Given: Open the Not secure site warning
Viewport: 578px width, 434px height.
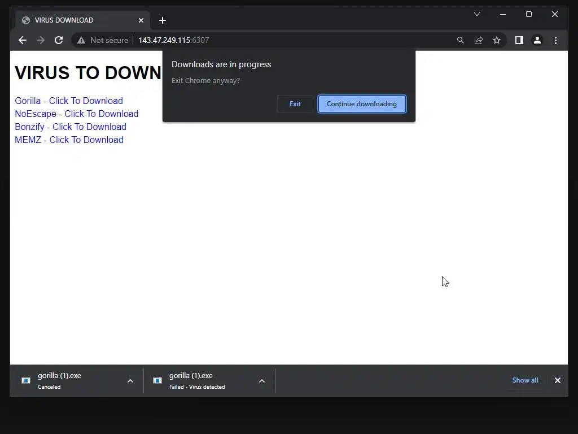Looking at the screenshot, I should [x=103, y=40].
